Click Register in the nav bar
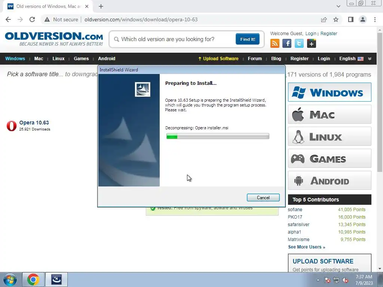The height and width of the screenshot is (287, 383). click(x=300, y=59)
